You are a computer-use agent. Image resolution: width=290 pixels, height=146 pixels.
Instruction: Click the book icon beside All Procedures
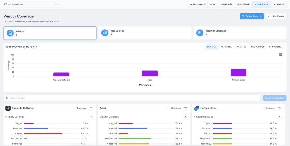5,4
